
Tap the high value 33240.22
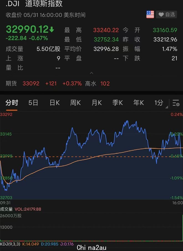[x=106, y=30]
